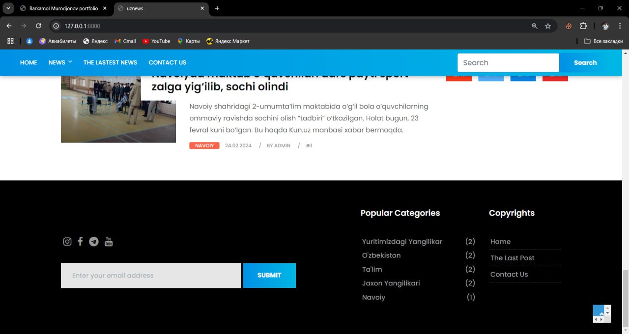629x334 pixels.
Task: Expand the NEWS dropdown in navbar
Action: coord(60,62)
